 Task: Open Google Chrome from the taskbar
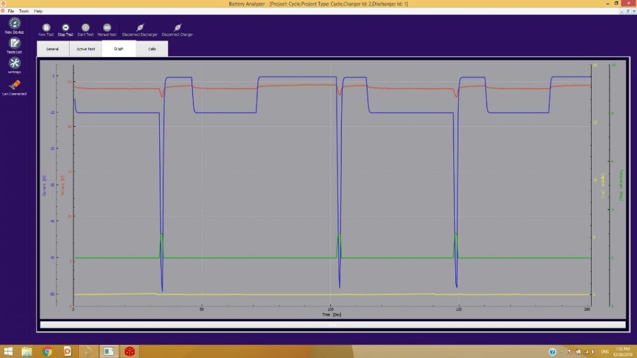coord(47,352)
